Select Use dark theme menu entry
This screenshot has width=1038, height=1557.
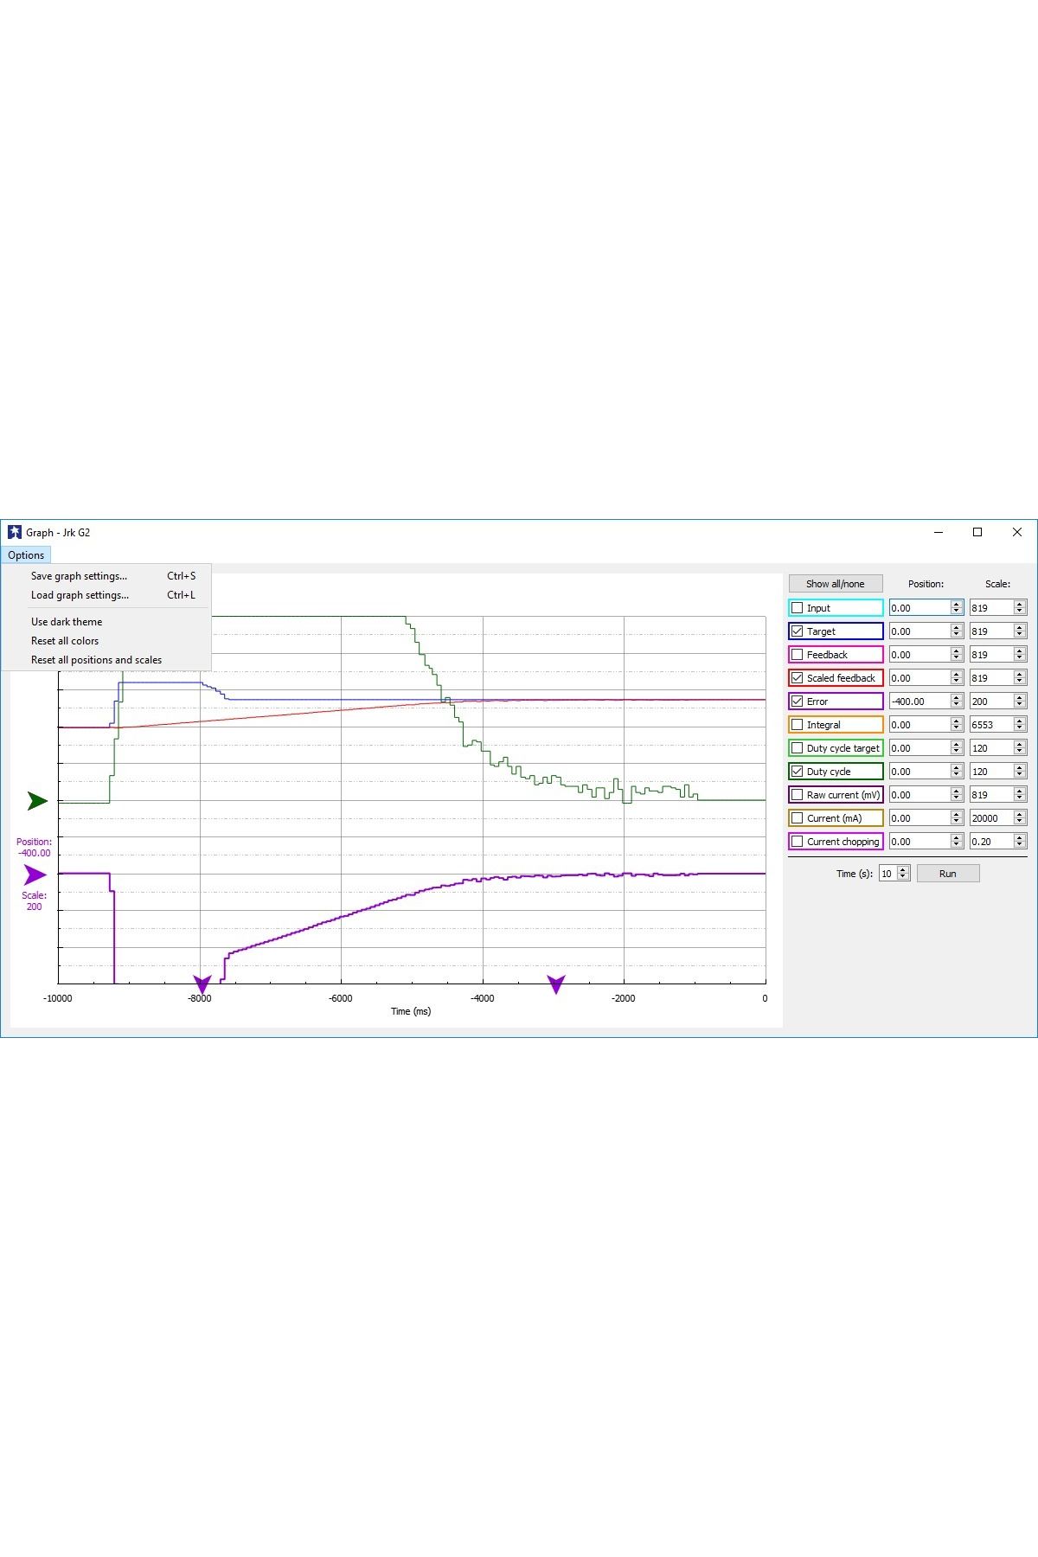click(106, 622)
